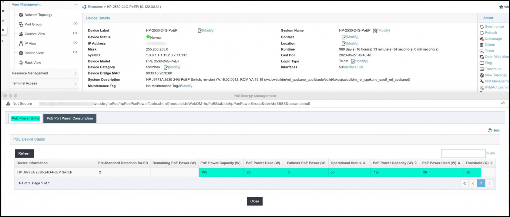This screenshot has width=510, height=217.
Task: Select the IP View icon
Action: pos(21,43)
